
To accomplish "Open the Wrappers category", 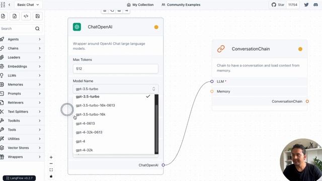I will [22, 157].
